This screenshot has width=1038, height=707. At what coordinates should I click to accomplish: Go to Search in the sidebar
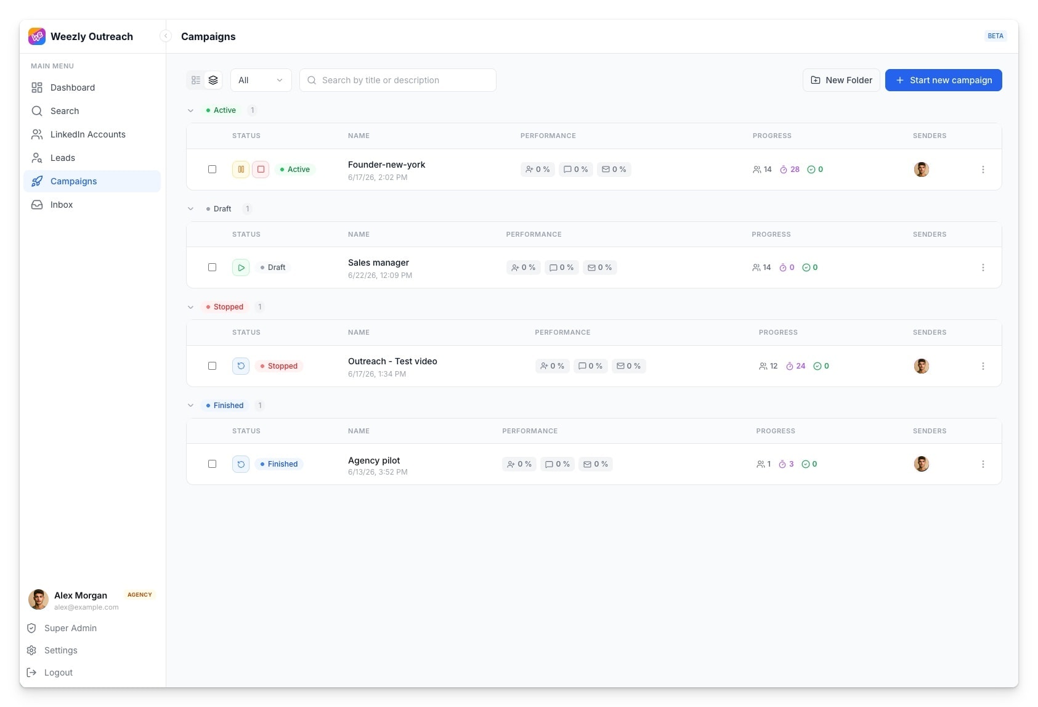click(x=92, y=111)
